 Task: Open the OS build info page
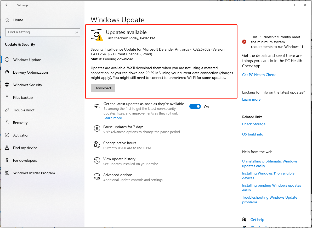coord(252,134)
